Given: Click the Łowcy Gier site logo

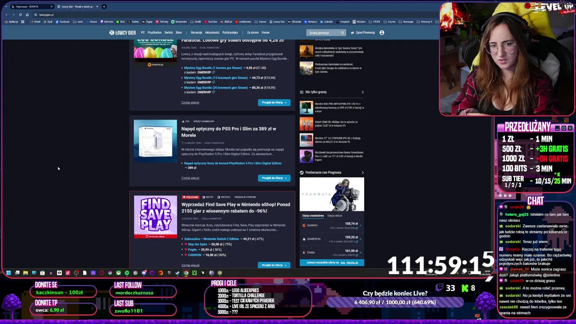Looking at the screenshot, I should [x=122, y=32].
